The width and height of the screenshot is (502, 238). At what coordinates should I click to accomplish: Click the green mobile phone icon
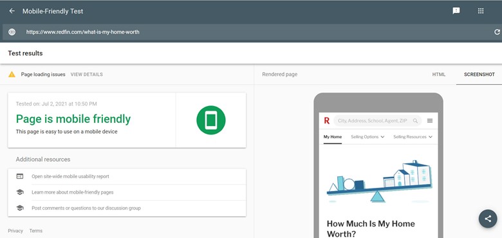click(211, 120)
